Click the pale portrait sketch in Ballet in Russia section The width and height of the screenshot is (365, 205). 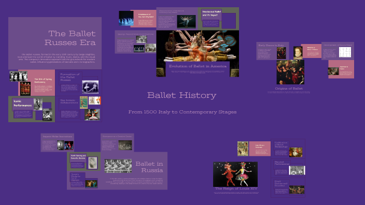pyautogui.click(x=93, y=163)
